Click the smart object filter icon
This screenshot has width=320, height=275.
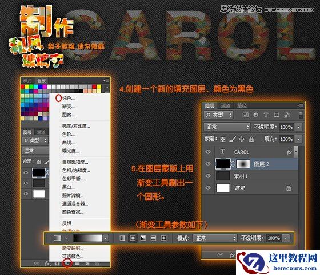pyautogui.click(x=287, y=115)
